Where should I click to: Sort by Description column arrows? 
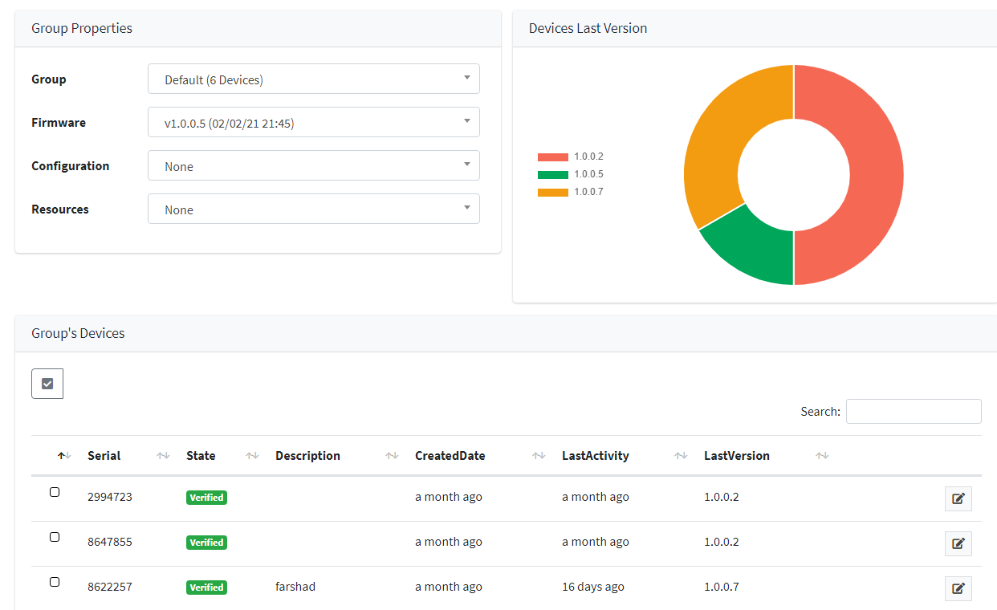(x=392, y=456)
